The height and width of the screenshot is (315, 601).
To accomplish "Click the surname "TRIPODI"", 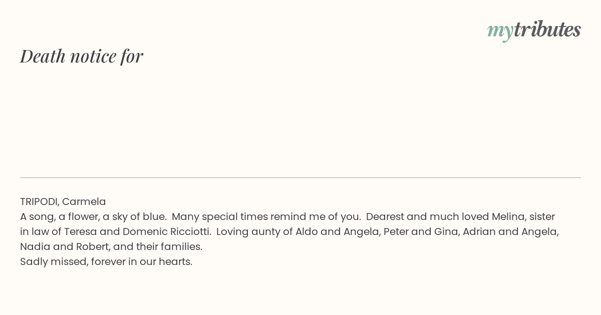I will point(40,201).
